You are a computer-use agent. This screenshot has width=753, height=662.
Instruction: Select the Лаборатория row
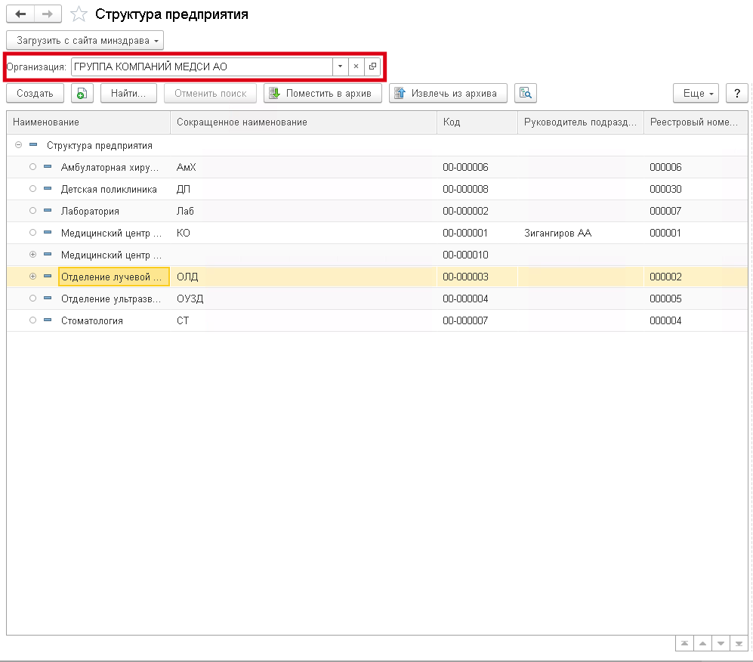click(x=377, y=212)
